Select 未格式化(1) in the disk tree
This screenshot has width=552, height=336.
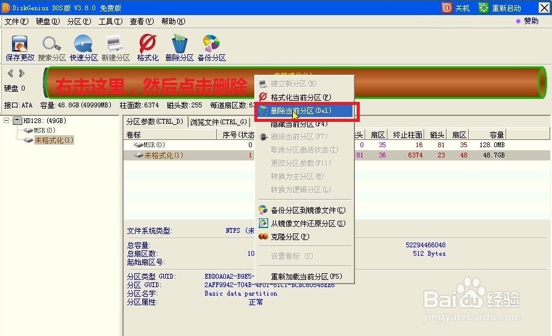coord(54,141)
